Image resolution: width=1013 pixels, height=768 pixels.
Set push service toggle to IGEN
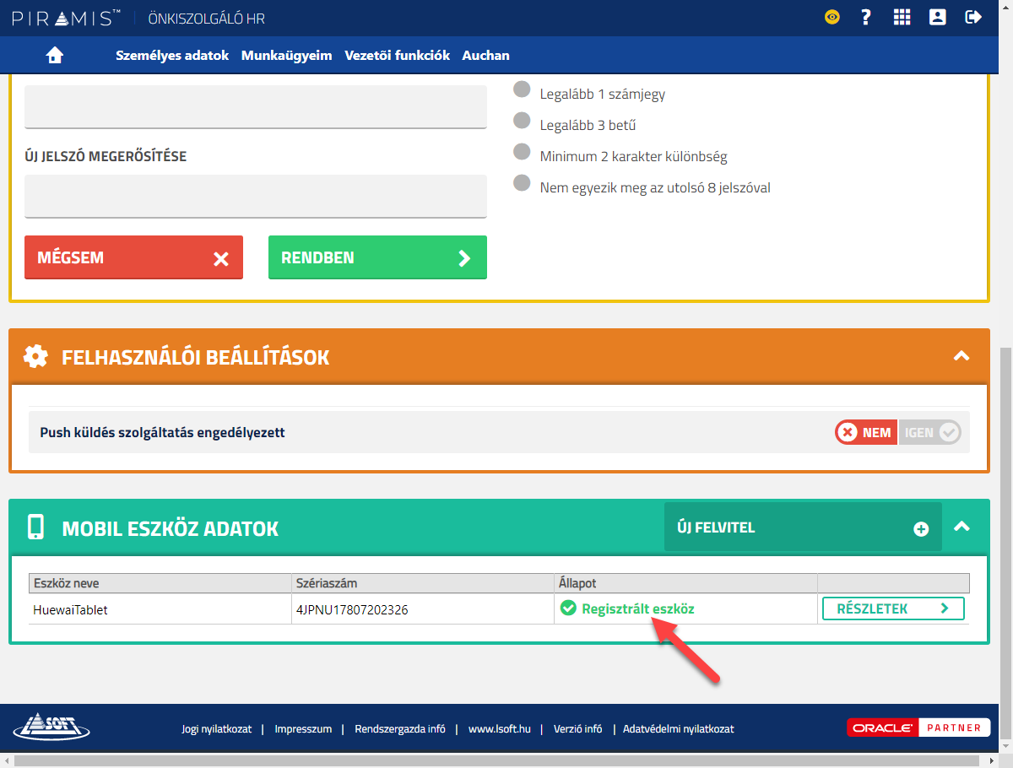[x=929, y=432]
